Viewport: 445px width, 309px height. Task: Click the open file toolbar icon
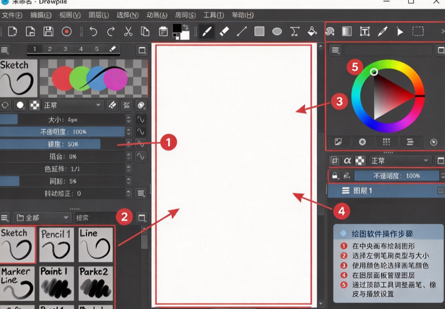(x=30, y=31)
